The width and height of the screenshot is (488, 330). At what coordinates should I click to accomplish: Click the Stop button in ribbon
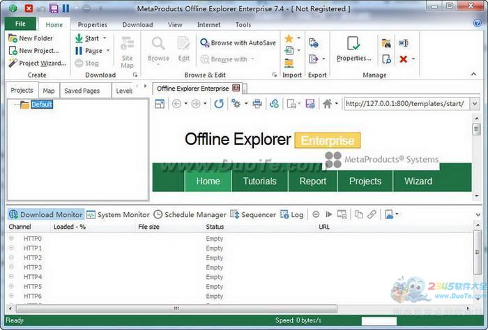pyautogui.click(x=87, y=63)
